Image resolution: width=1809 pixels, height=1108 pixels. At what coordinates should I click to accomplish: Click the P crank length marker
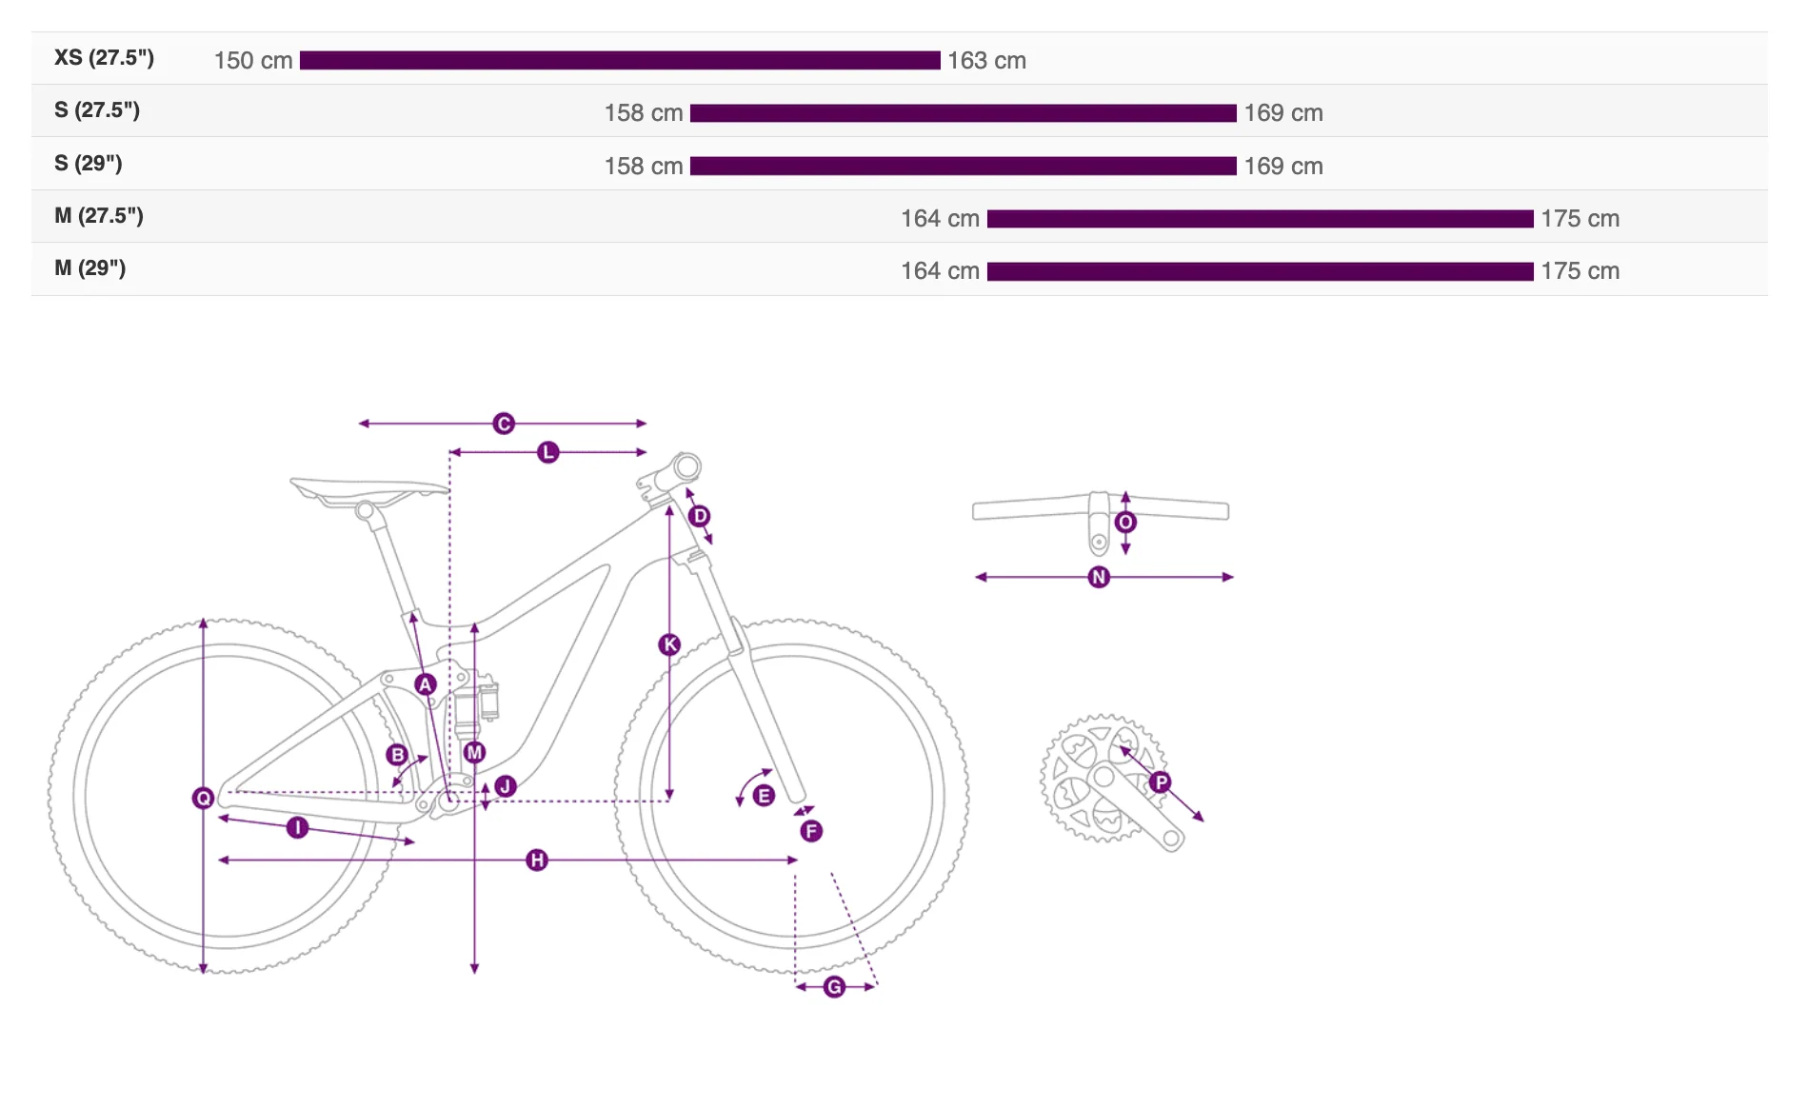tap(1160, 782)
